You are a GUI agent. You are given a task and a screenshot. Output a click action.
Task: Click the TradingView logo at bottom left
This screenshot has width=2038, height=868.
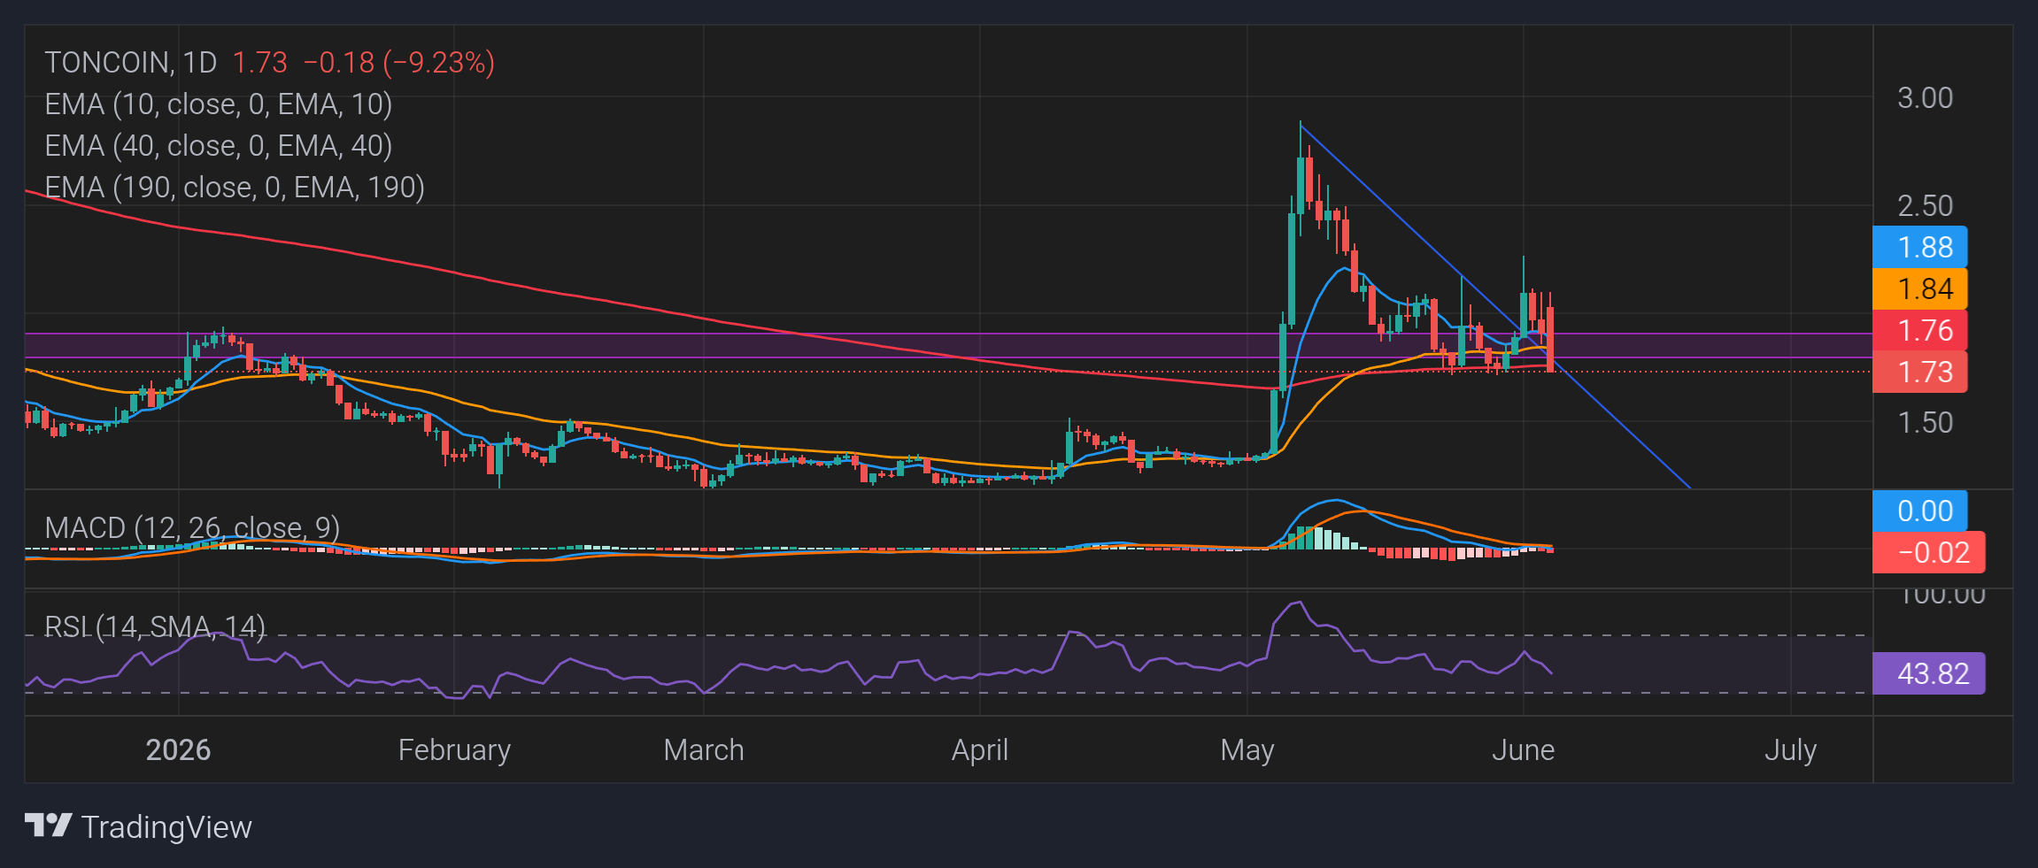[x=138, y=826]
